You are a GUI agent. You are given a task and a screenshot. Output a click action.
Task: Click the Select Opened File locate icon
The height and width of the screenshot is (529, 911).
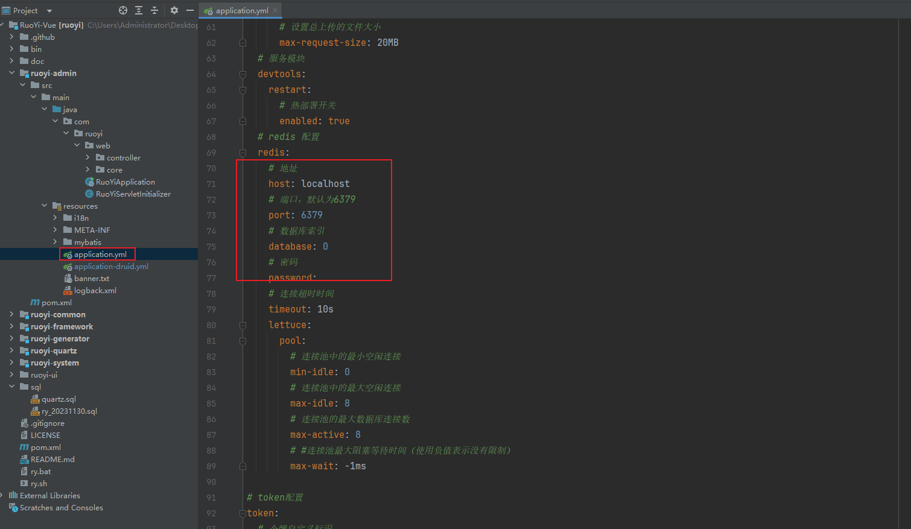123,10
